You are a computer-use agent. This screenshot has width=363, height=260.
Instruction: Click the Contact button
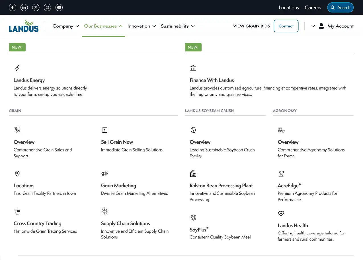(x=286, y=26)
